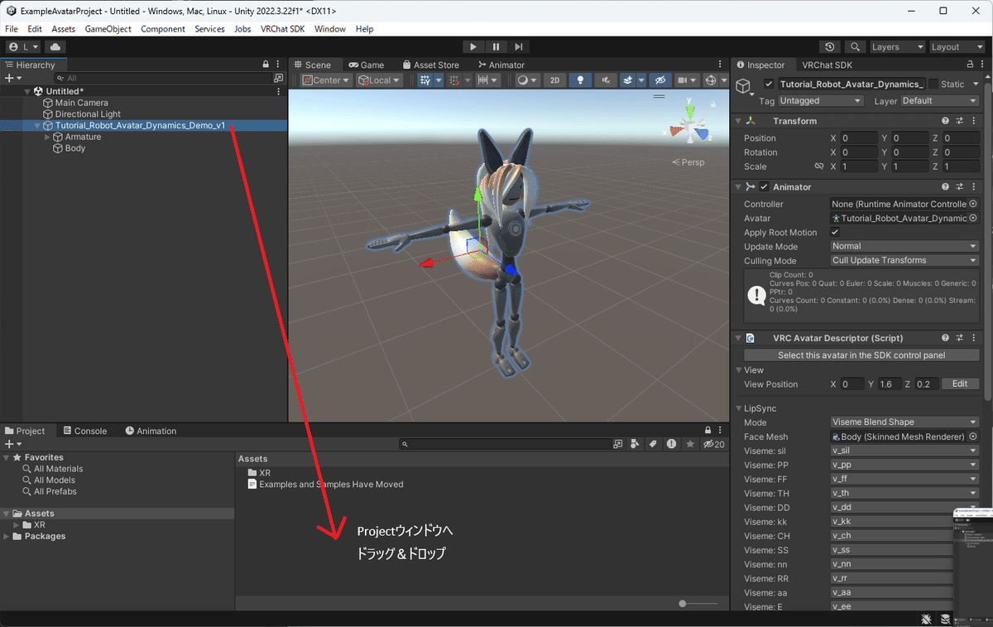Open the VRChat SDK menu

tap(282, 28)
